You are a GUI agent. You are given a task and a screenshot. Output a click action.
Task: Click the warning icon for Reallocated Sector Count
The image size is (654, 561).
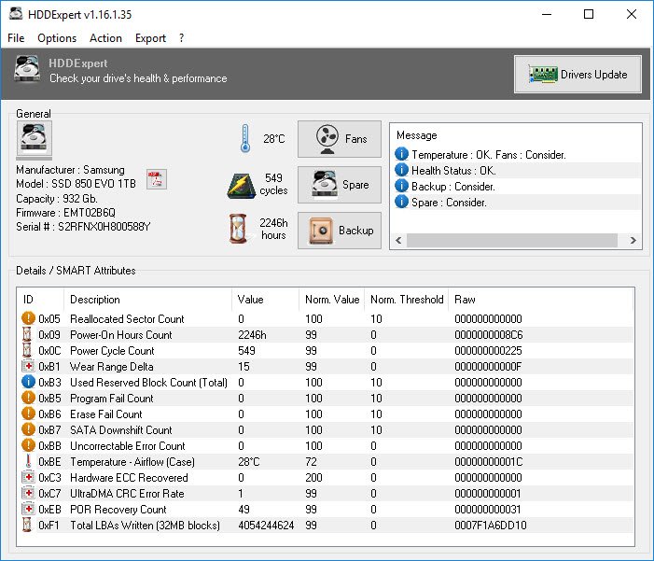click(28, 319)
